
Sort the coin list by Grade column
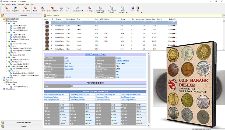pos(123,19)
